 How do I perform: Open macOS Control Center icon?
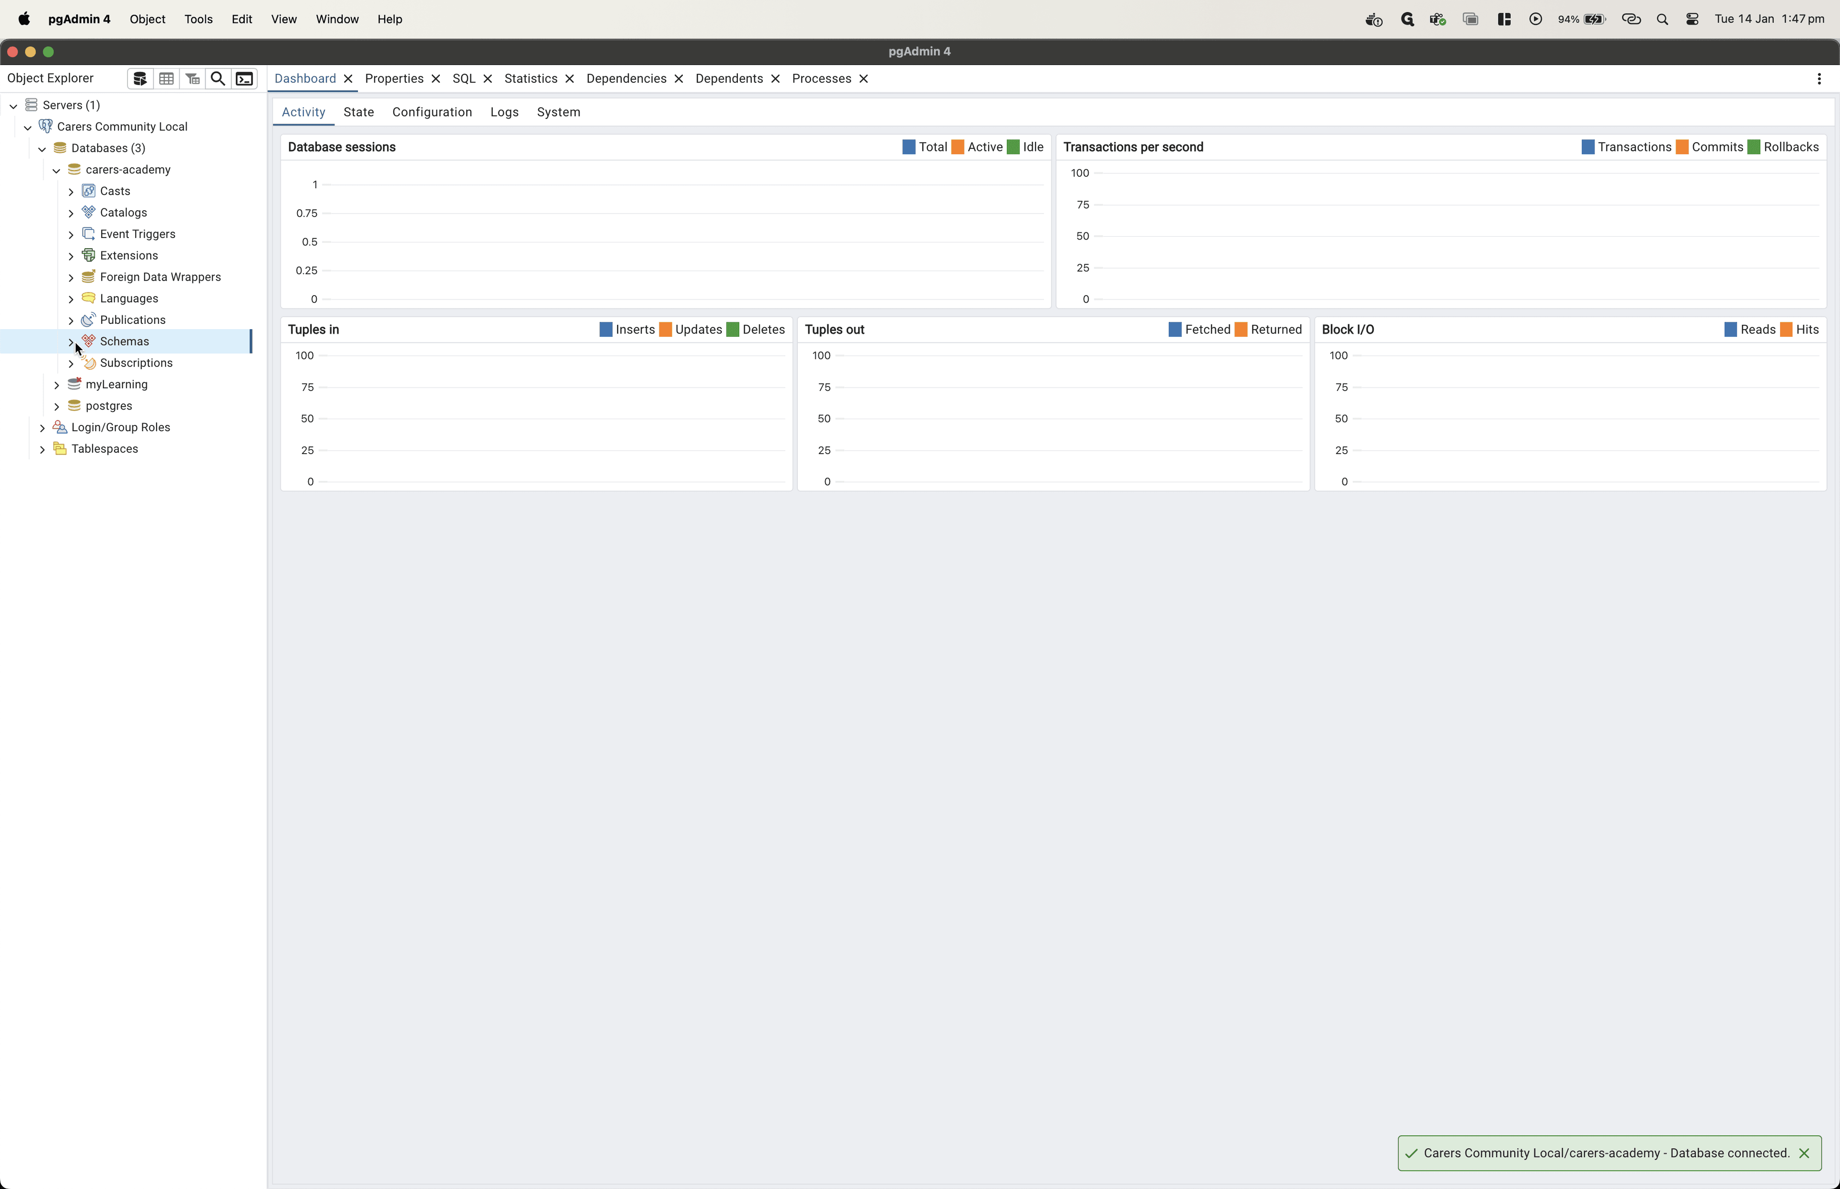point(1692,19)
